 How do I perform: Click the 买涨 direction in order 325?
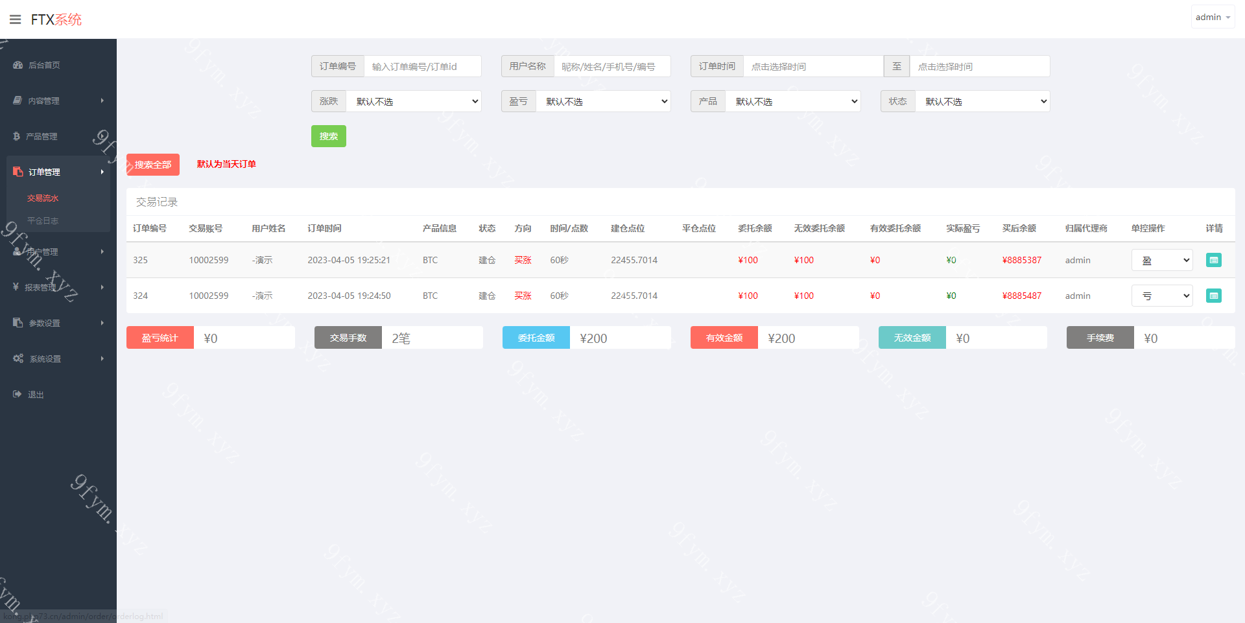point(523,260)
